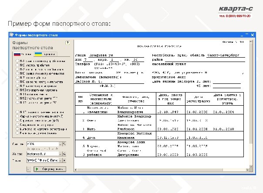Open help with the question mark button
263x193 pixels.
(x=67, y=43)
